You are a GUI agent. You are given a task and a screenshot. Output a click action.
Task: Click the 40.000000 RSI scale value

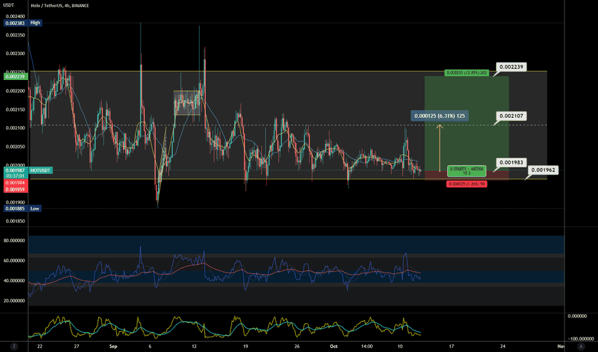(x=15, y=280)
